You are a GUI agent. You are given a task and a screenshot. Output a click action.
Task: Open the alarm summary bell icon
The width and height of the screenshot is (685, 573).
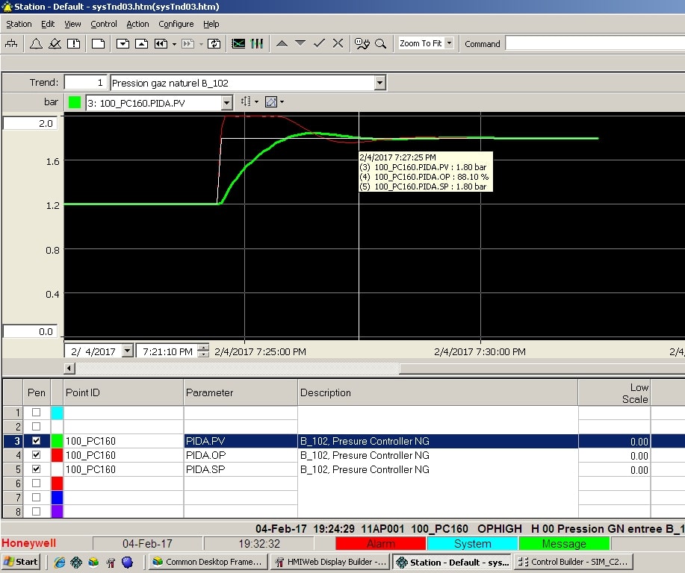coord(35,43)
